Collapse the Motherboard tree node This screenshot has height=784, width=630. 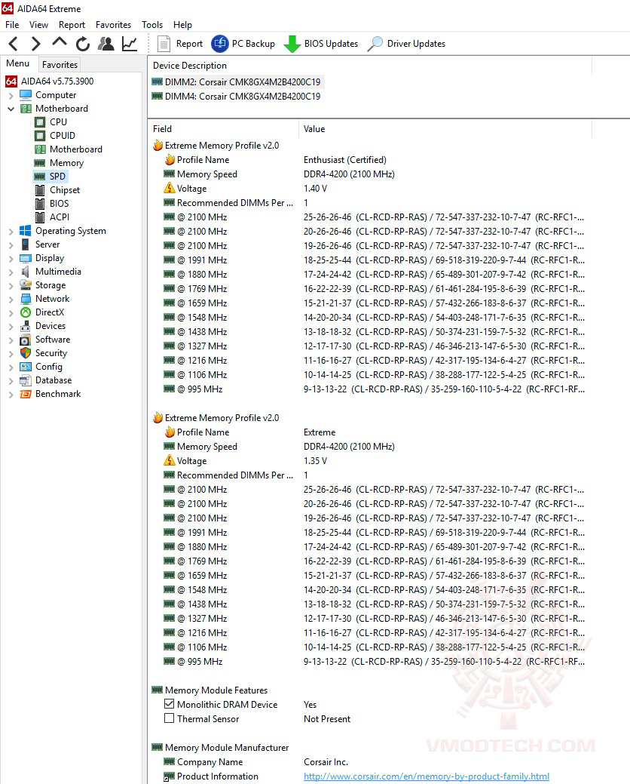[x=11, y=109]
